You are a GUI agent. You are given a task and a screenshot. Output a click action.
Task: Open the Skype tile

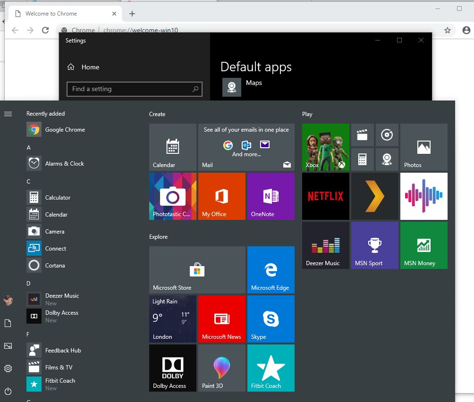point(271,318)
